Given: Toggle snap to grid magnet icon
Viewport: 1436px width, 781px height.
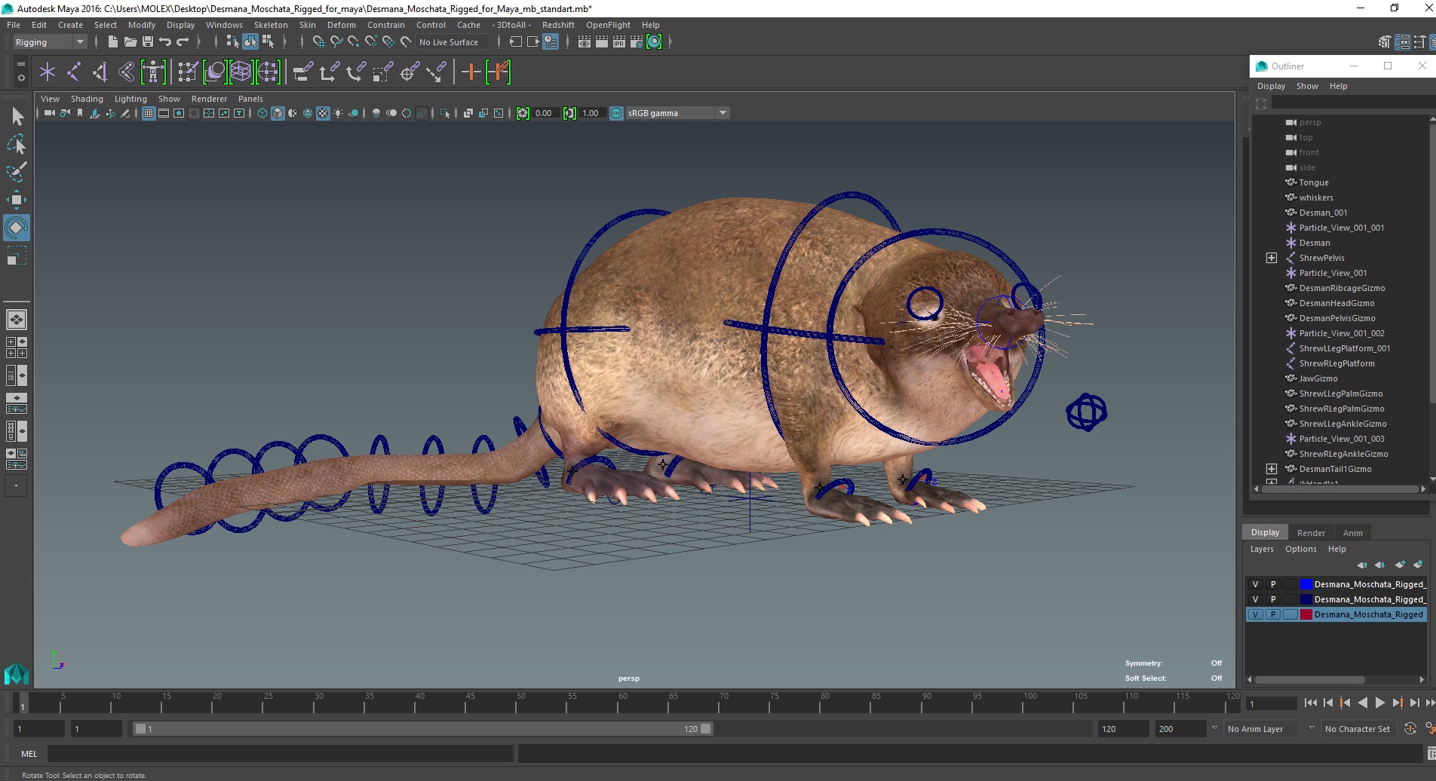Looking at the screenshot, I should (x=319, y=42).
